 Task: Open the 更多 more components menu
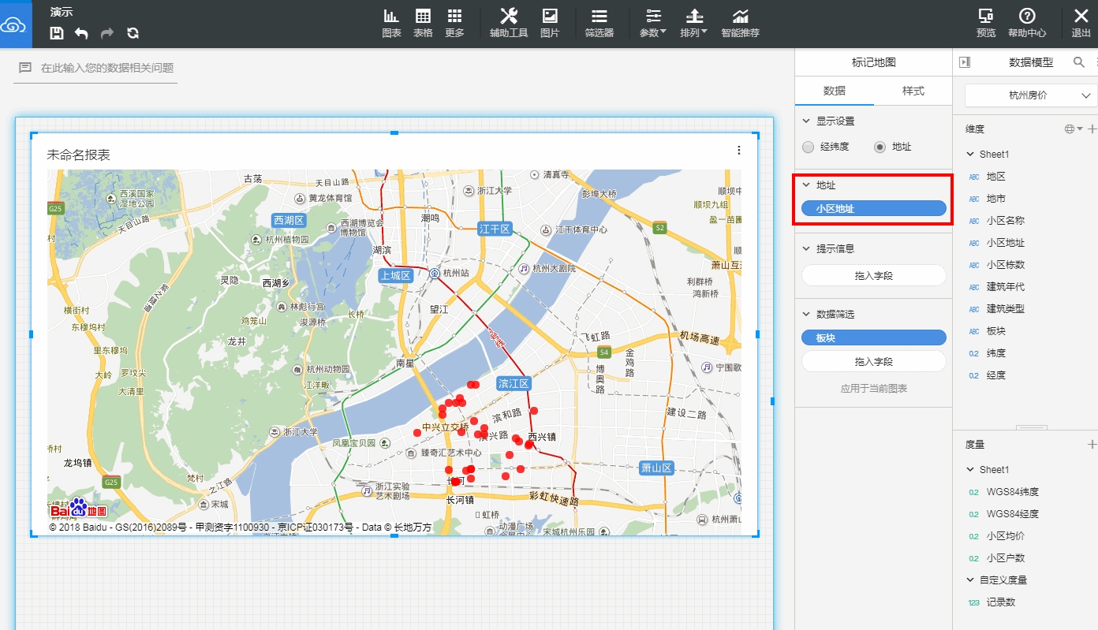[454, 24]
